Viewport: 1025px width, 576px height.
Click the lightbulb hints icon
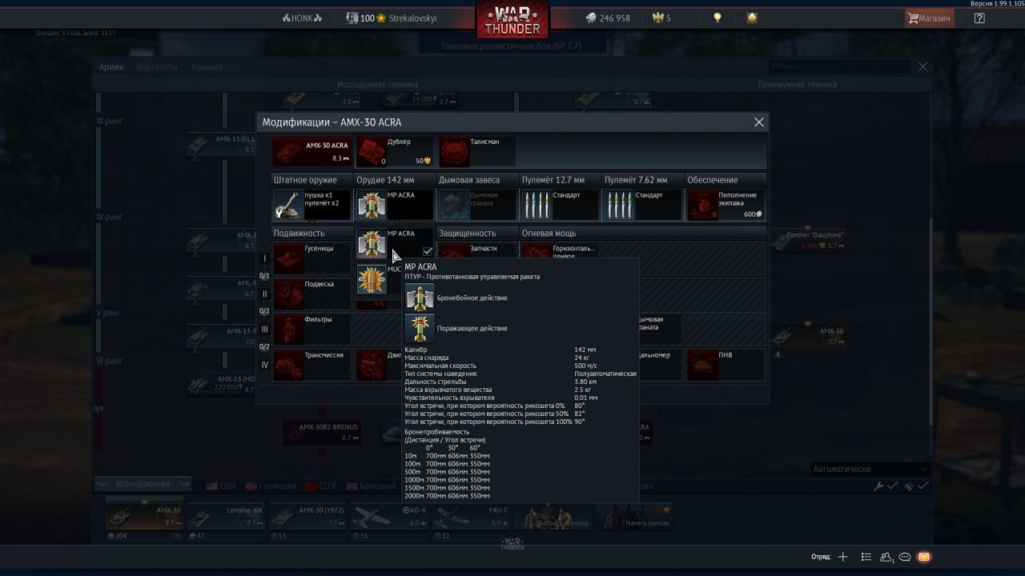[717, 18]
